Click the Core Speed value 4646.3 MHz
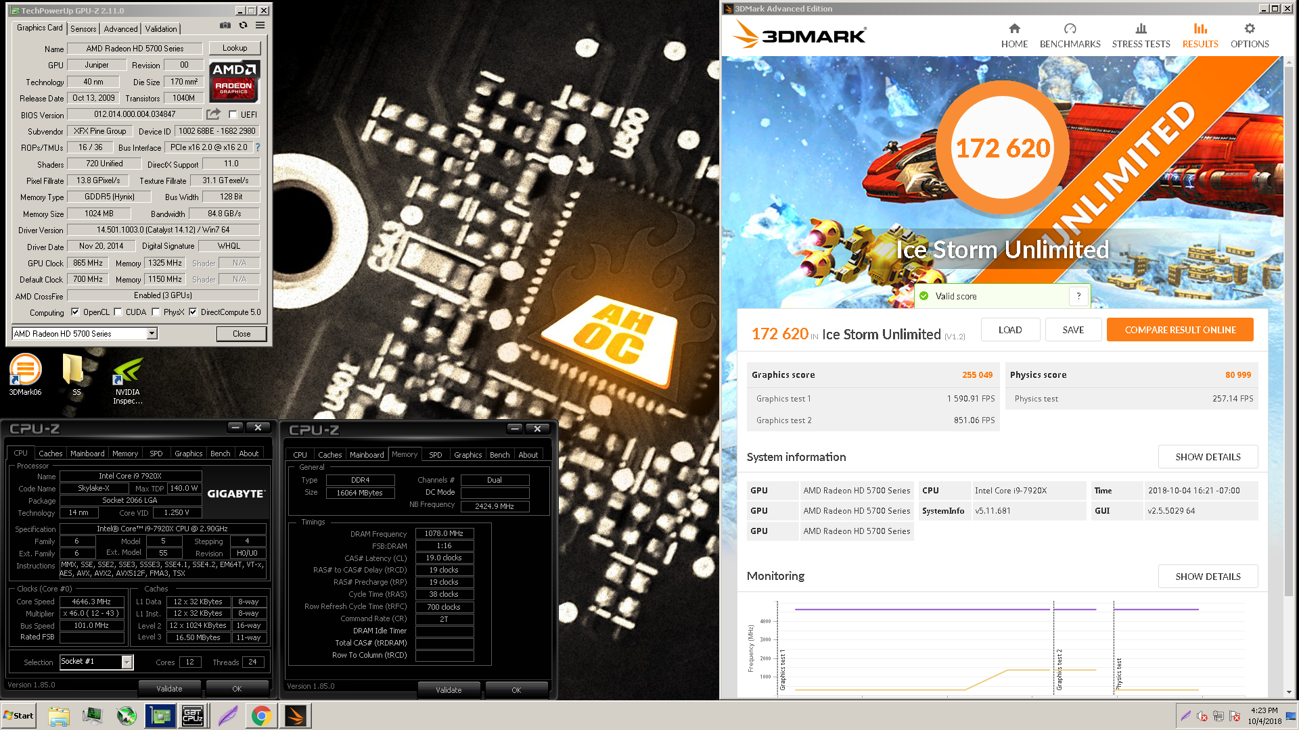Screen dimensions: 1299x730 pyautogui.click(x=92, y=602)
